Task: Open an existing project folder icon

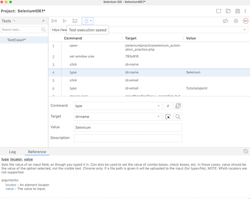Action: (x=228, y=11)
